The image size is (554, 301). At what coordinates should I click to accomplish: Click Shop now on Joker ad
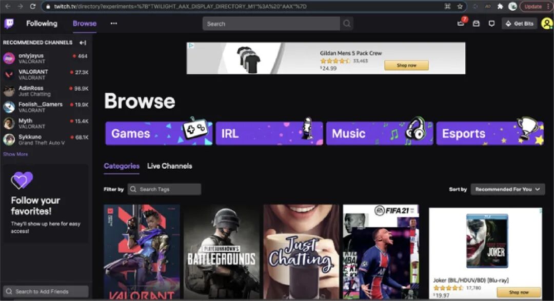[519, 292]
